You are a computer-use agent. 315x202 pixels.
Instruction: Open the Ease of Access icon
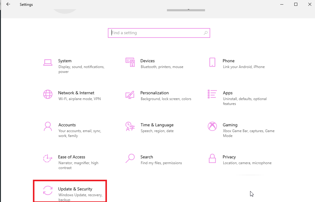48,158
